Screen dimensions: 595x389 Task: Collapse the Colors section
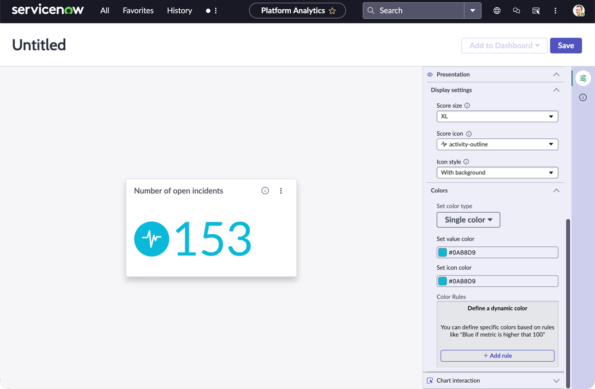(x=556, y=190)
